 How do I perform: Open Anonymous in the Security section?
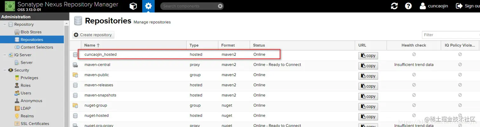tap(31, 101)
